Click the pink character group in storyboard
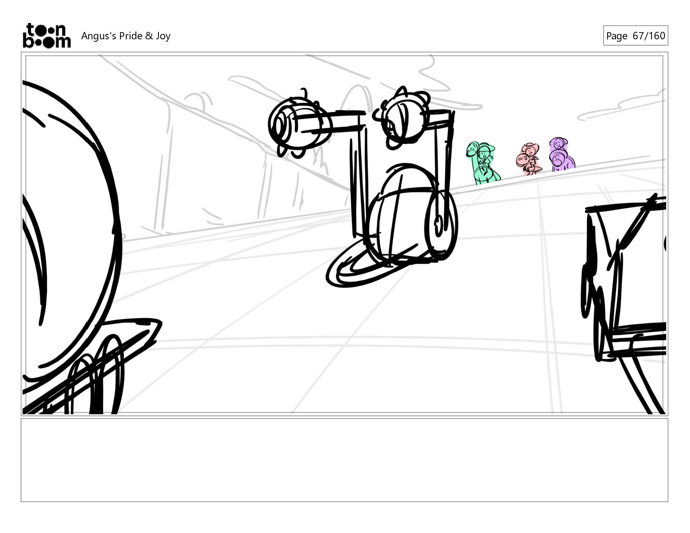The height and width of the screenshot is (533, 690). pyautogui.click(x=529, y=159)
